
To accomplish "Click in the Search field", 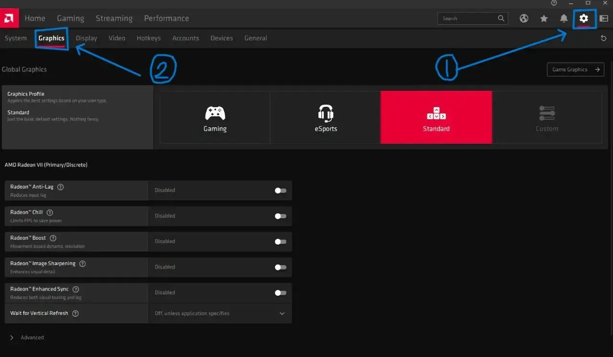I will tap(467, 18).
